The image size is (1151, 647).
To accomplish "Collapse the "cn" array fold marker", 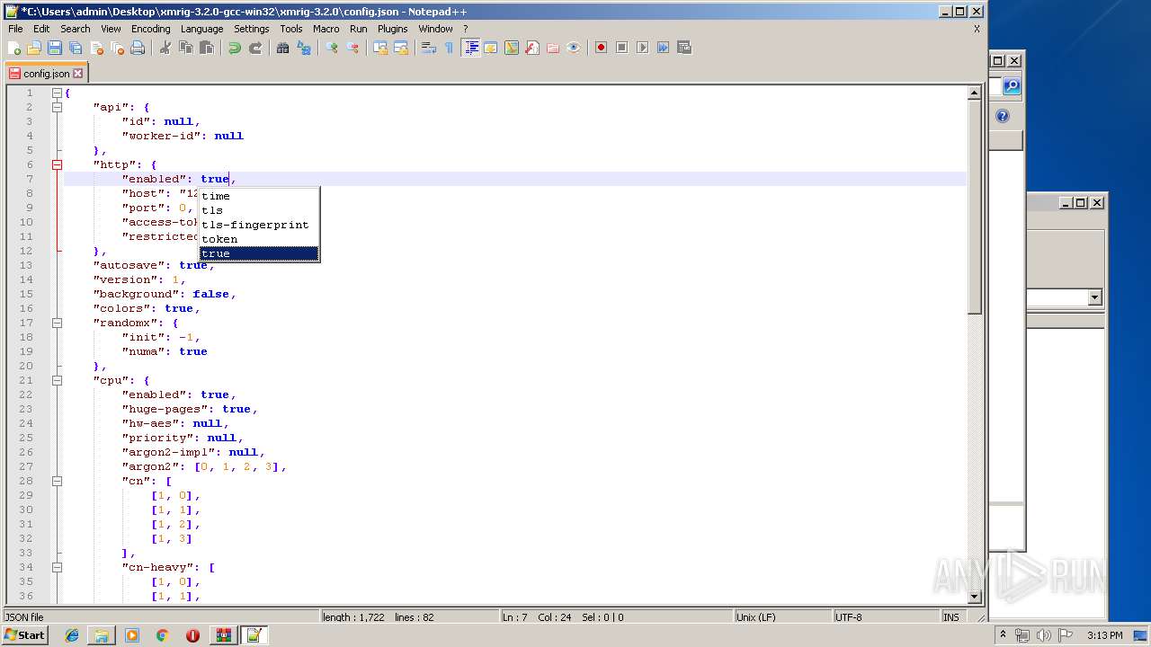I will point(57,481).
